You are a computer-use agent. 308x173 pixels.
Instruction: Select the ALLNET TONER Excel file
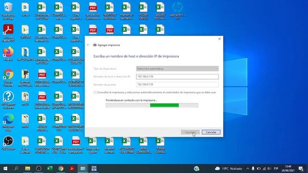[42, 122]
